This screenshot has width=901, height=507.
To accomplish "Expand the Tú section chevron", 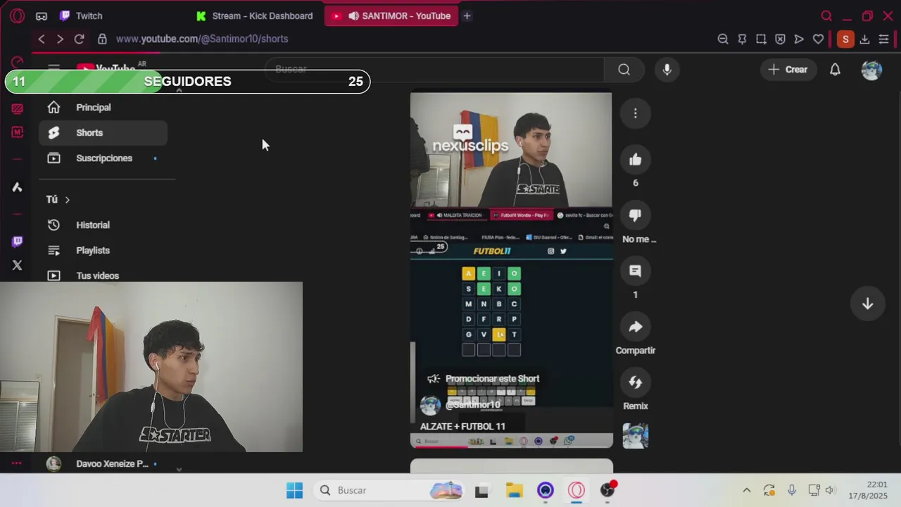I will [67, 200].
